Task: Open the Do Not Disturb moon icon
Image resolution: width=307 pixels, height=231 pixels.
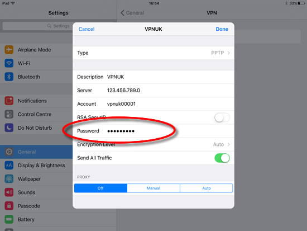Action: (x=9, y=128)
